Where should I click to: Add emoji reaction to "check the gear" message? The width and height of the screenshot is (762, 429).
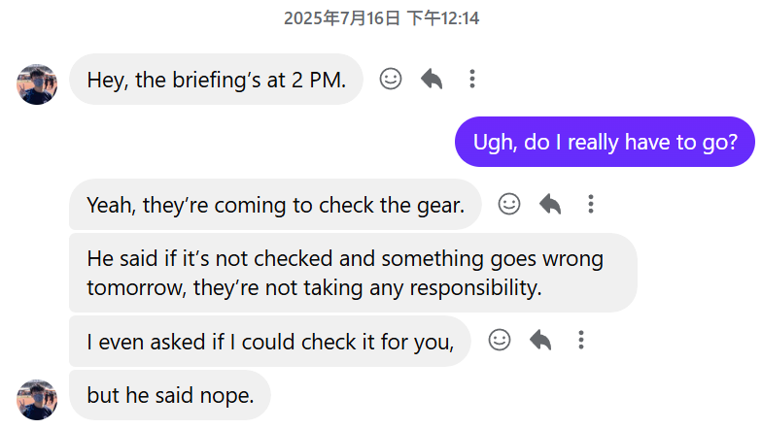pos(509,204)
